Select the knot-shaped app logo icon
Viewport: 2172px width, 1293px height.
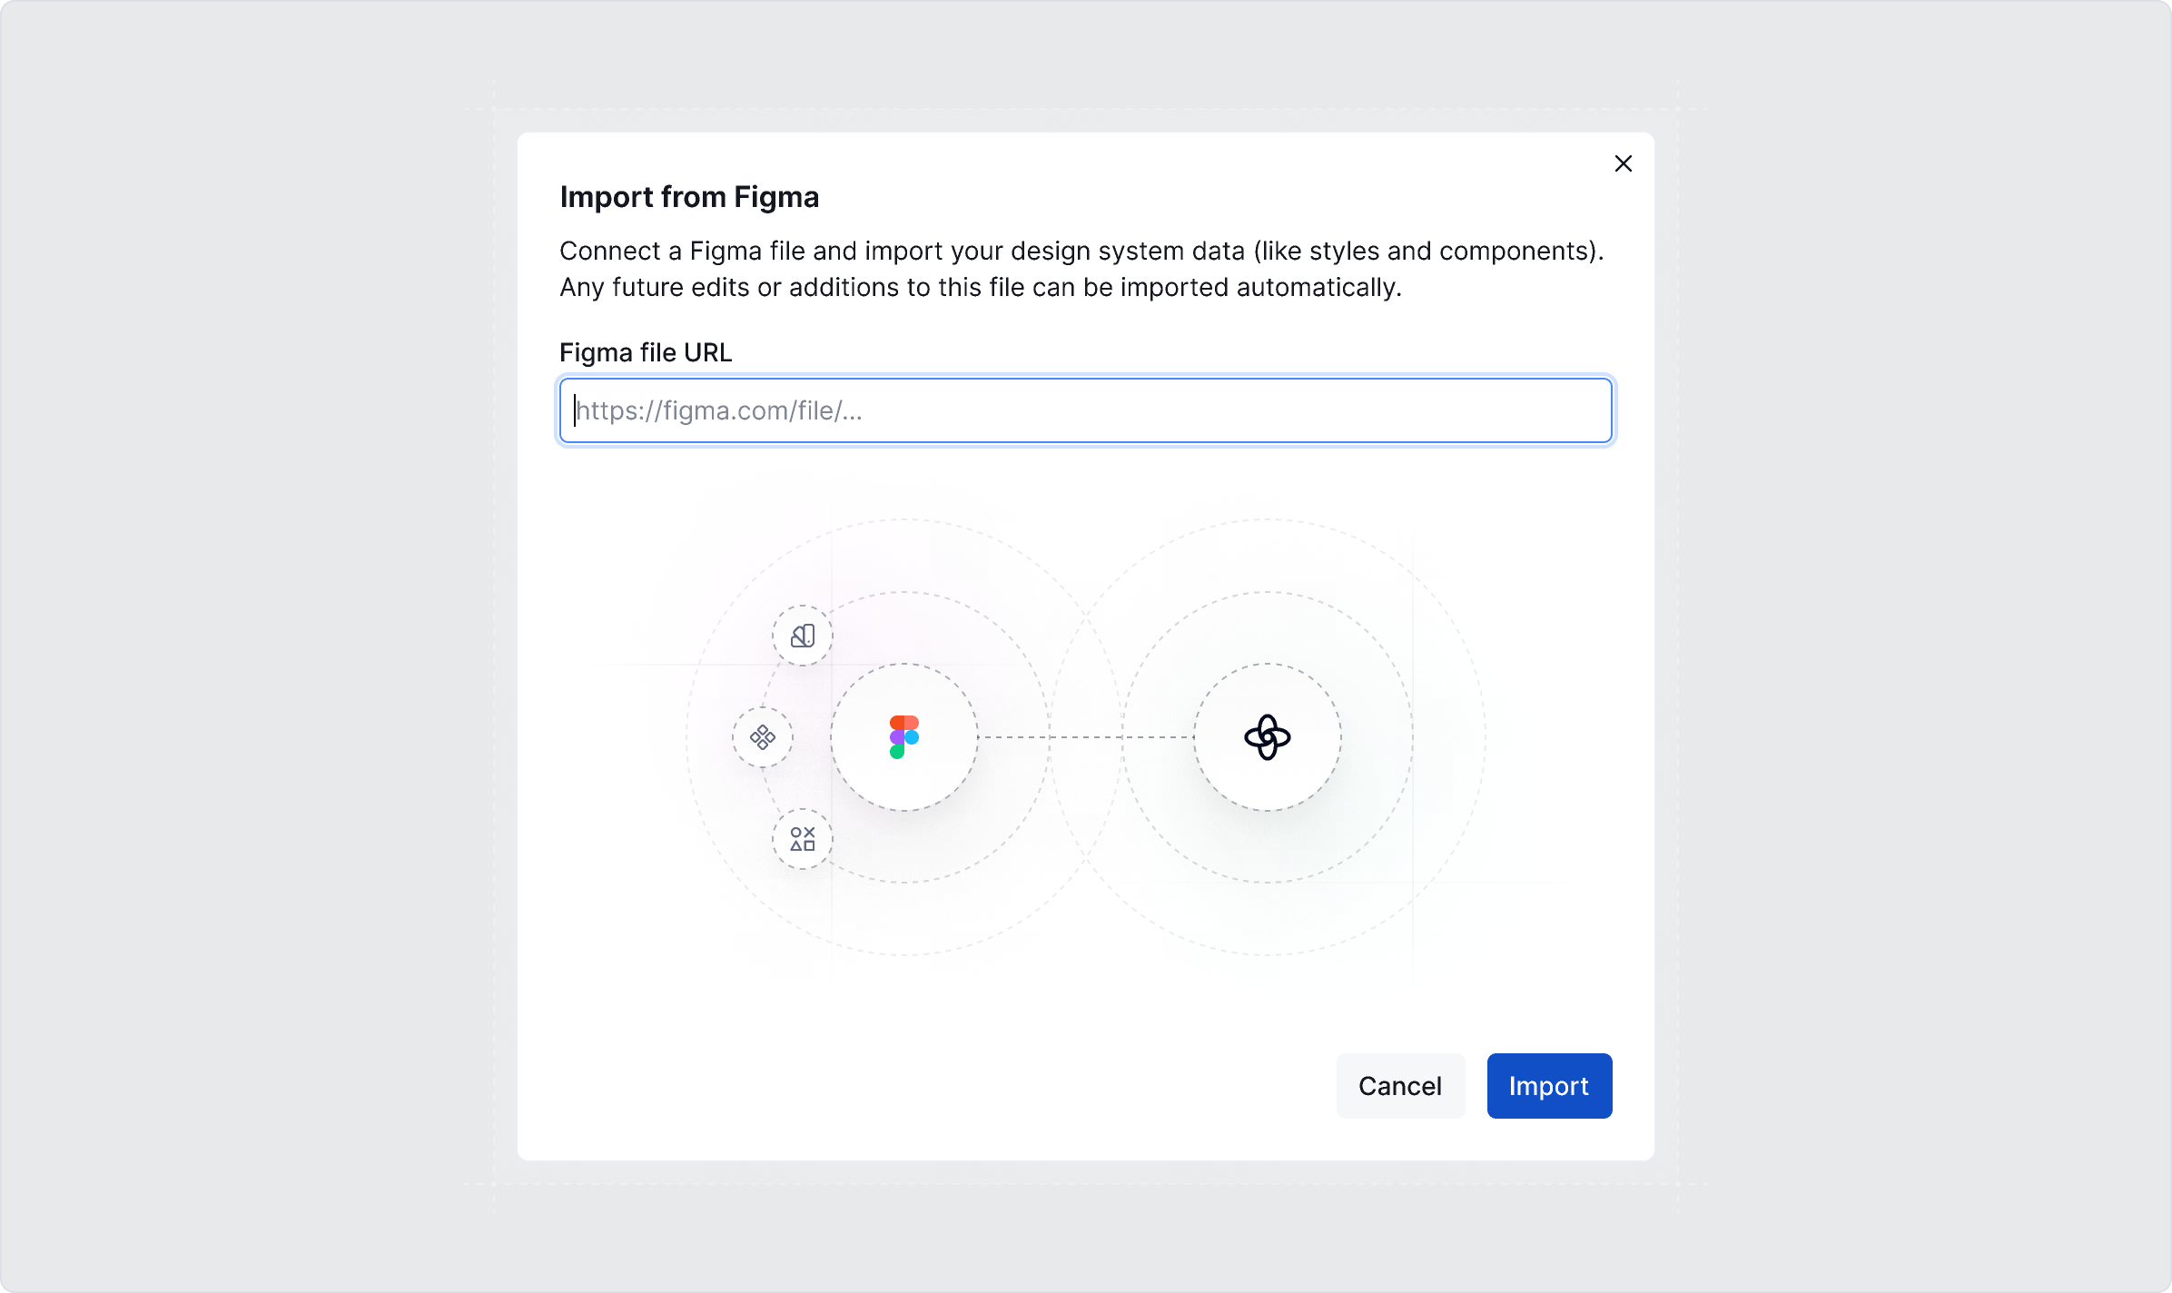click(x=1269, y=737)
